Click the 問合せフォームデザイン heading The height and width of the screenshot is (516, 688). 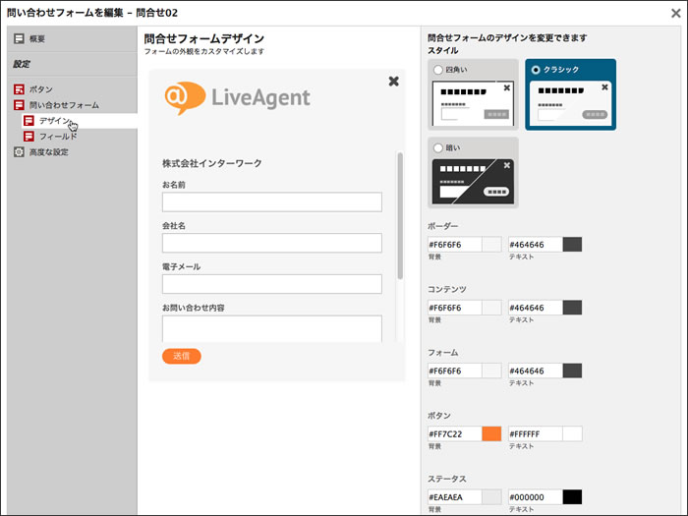204,38
